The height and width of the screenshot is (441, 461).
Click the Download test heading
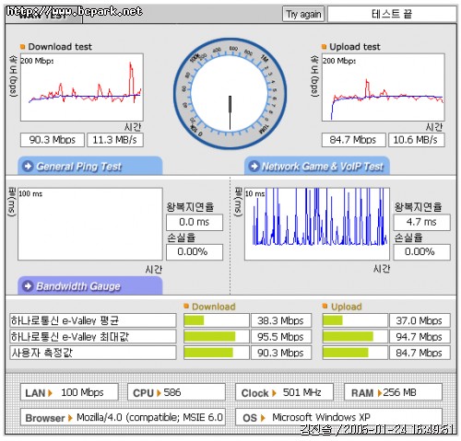60,47
